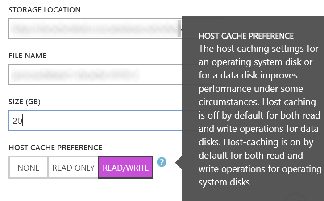
Task: Click the tooltip heading HOST CACHE PREFERENCE
Action: [246, 36]
